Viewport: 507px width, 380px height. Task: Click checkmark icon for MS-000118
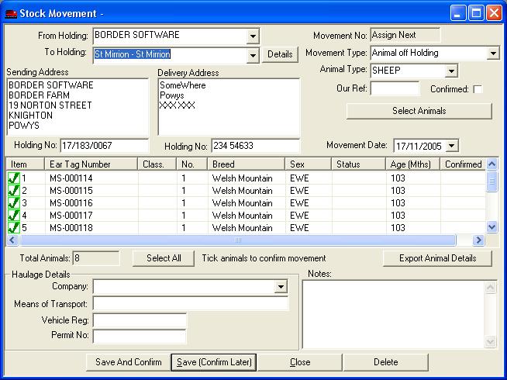[x=14, y=228]
